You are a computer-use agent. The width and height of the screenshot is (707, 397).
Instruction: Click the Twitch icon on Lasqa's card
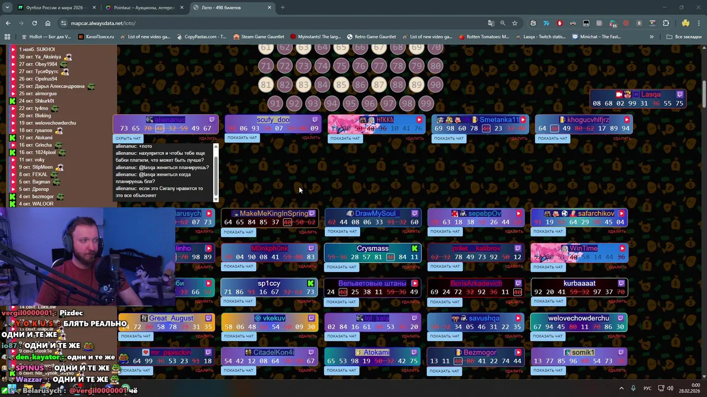coord(679,94)
